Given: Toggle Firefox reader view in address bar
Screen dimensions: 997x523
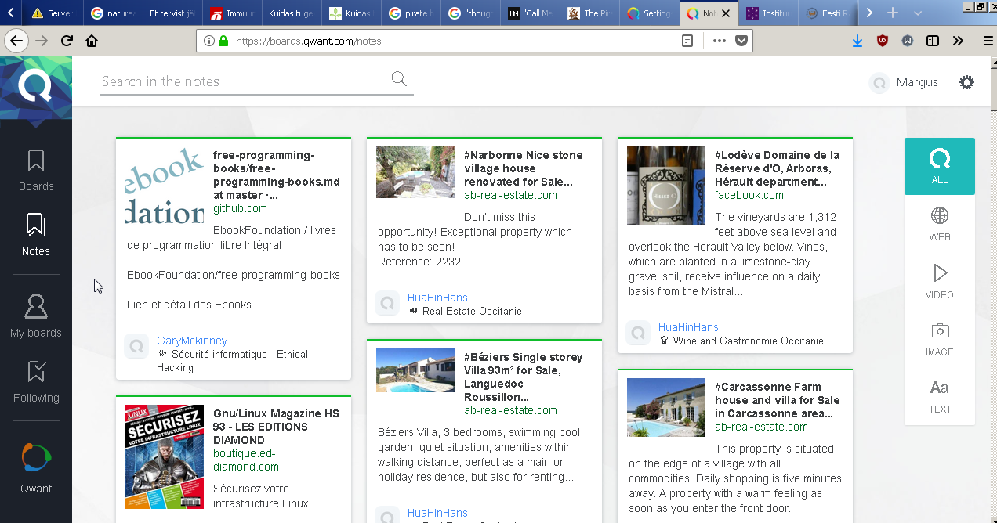Looking at the screenshot, I should (x=687, y=41).
